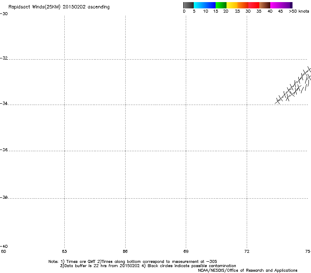
Task: Click the gray 0-5 knots color band
Action: tap(188, 5)
